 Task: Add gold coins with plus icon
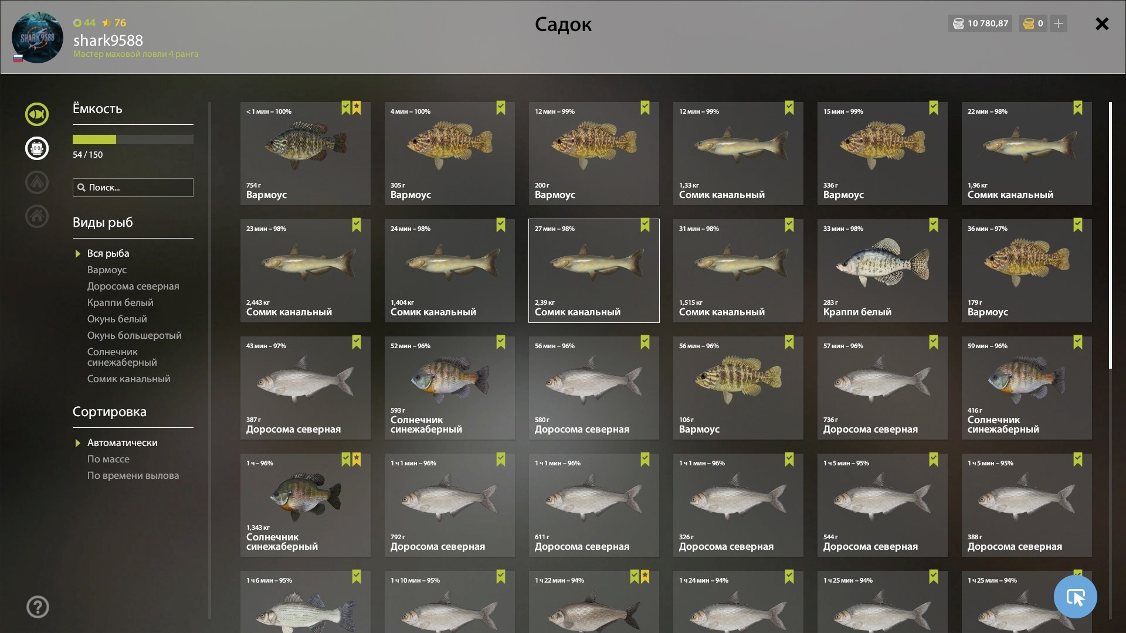[1059, 23]
